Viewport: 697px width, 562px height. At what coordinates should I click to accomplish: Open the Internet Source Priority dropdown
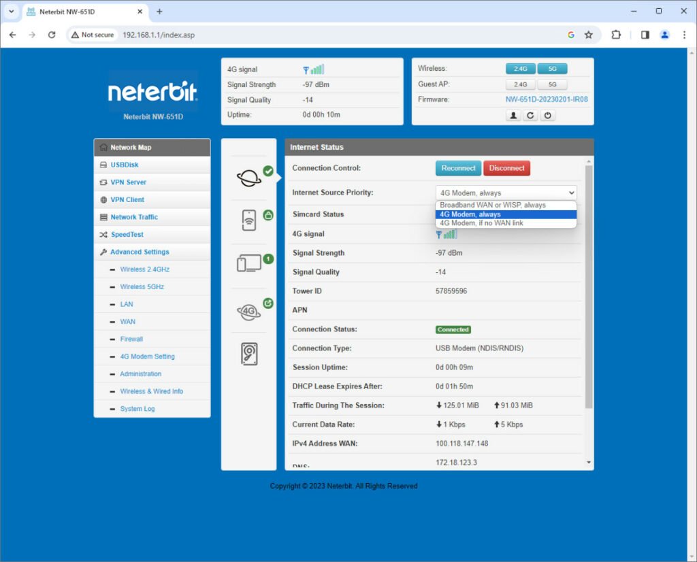pos(506,193)
